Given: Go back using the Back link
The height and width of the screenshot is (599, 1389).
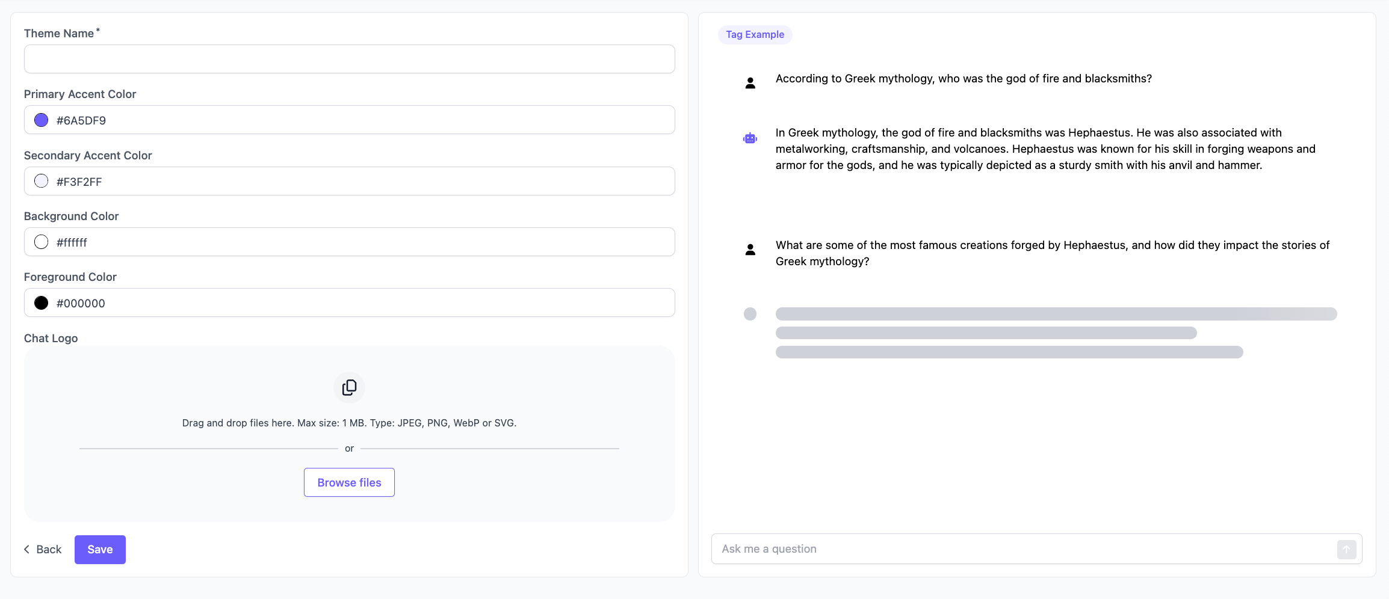Looking at the screenshot, I should [49, 549].
